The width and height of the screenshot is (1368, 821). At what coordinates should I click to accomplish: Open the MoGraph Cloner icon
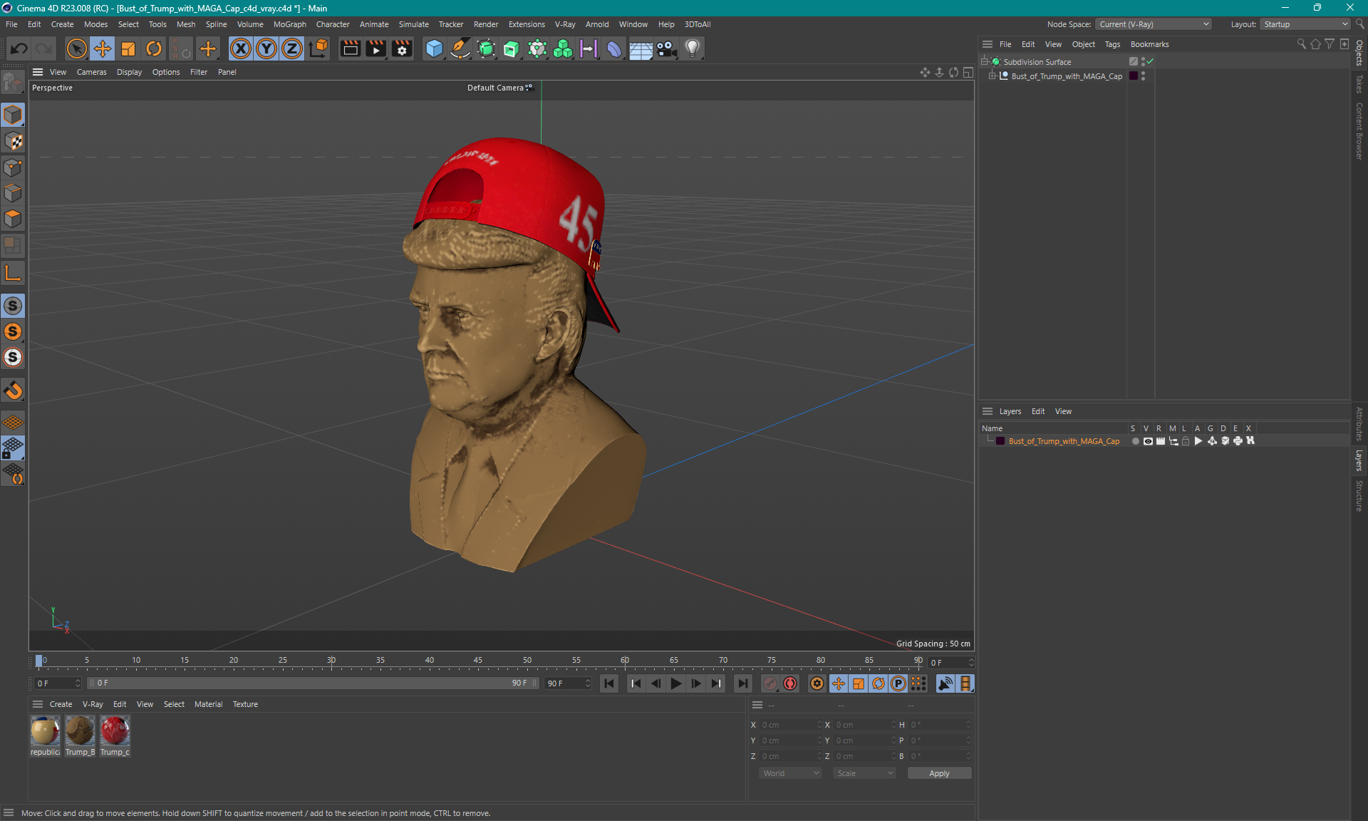[x=563, y=48]
